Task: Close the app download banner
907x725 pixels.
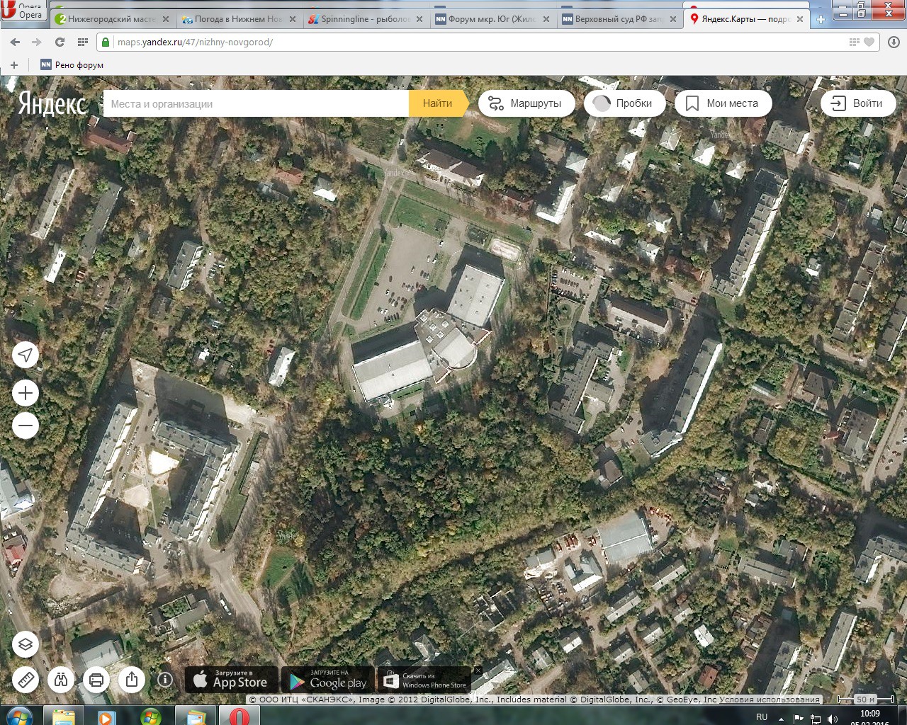Action: (x=478, y=670)
